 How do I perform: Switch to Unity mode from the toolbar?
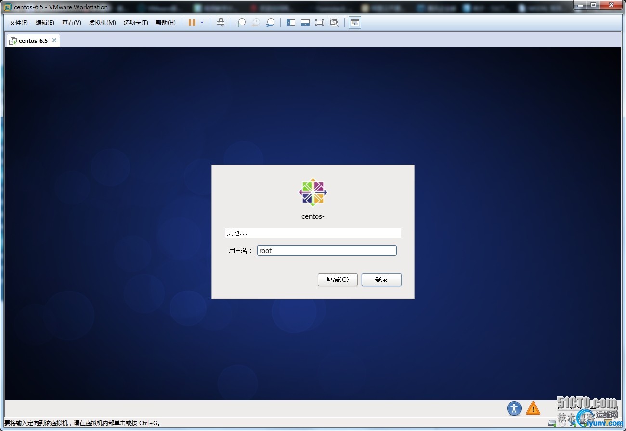tap(334, 23)
